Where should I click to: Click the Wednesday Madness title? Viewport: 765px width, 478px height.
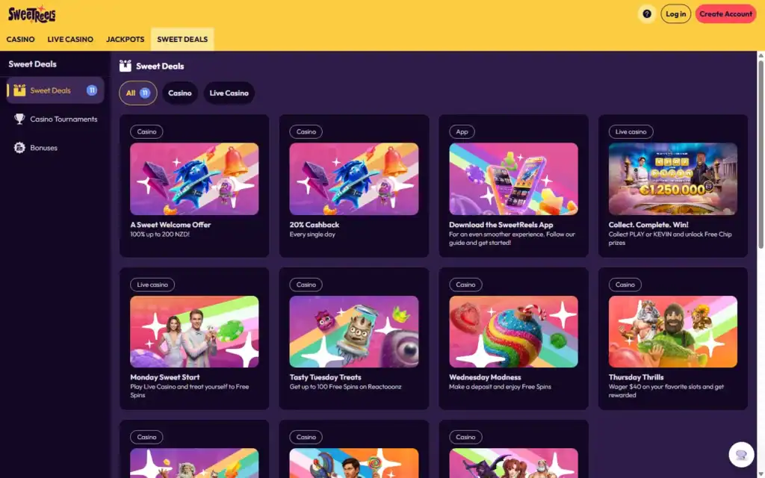coord(485,377)
